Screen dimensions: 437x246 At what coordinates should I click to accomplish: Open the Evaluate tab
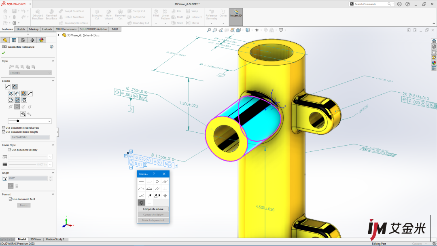[47, 29]
